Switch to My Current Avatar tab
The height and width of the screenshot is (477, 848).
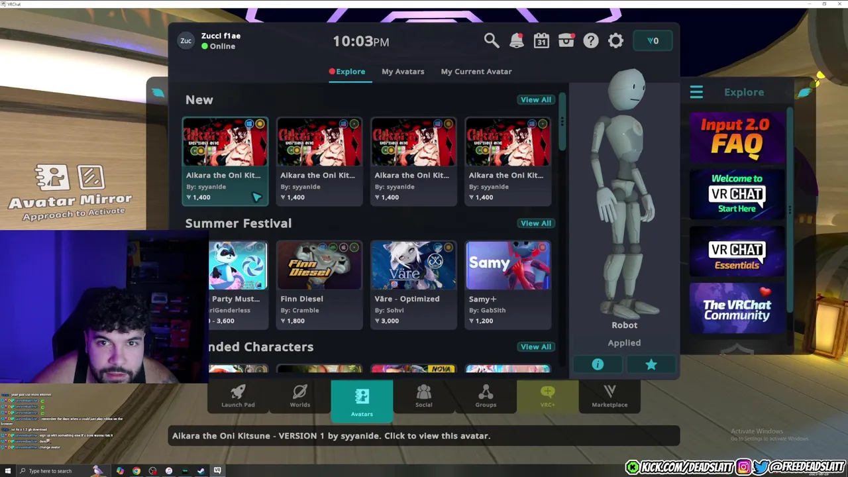pos(476,72)
